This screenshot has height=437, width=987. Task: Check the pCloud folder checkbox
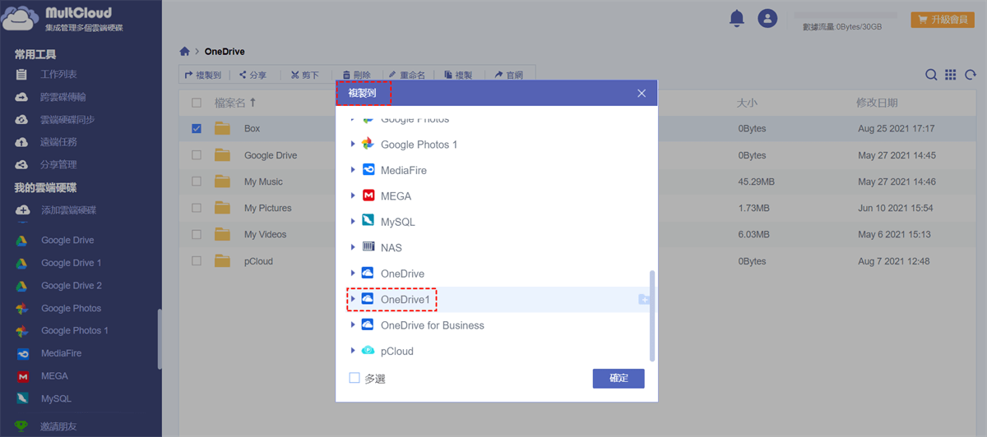click(x=196, y=261)
